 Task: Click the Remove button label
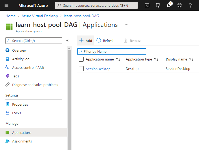(136, 41)
